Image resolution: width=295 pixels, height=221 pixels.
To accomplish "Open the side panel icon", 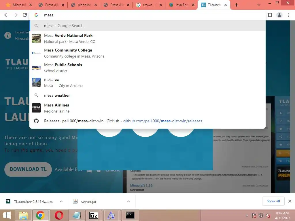I will (x=270, y=15).
